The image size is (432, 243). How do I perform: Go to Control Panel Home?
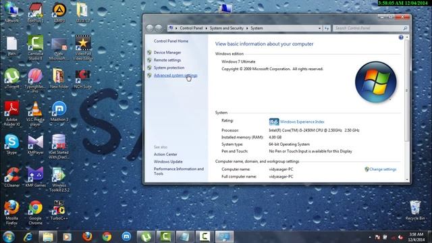coord(171,41)
